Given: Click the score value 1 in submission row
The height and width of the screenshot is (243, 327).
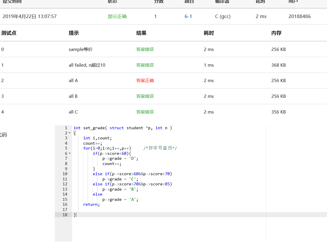Looking at the screenshot, I should point(155,16).
